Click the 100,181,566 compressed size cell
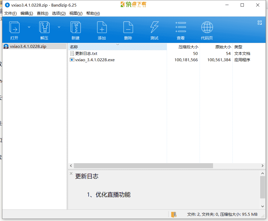 point(186,60)
